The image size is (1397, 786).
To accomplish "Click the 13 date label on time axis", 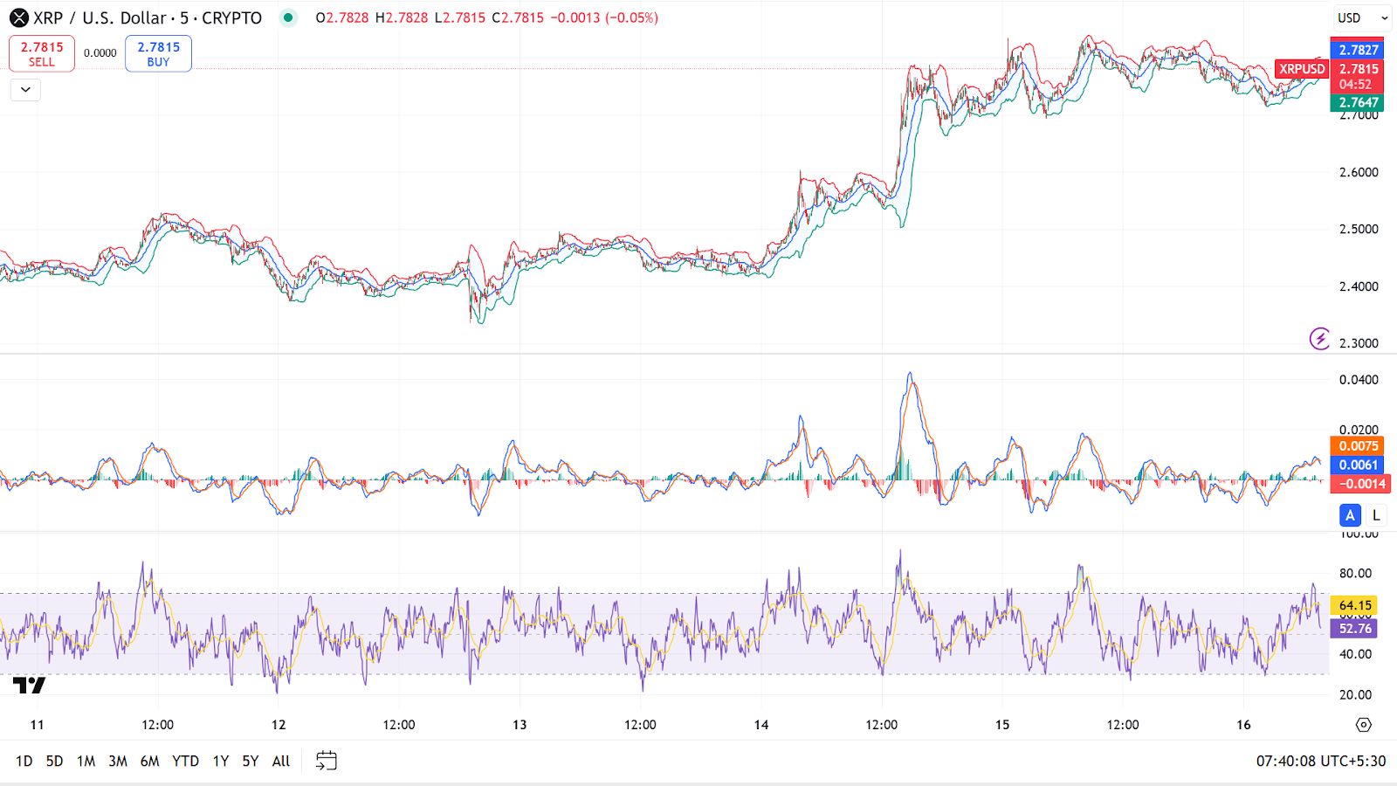I will click(520, 725).
